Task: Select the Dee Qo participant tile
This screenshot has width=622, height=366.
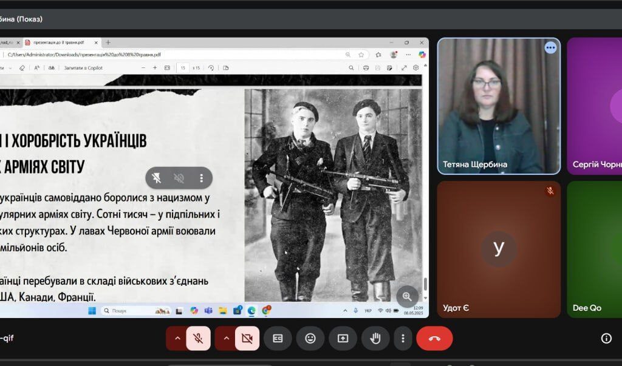Action: coord(595,249)
